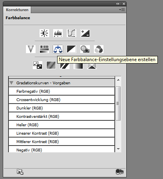Select the Farbnegativ (RGB) preset

click(62, 91)
